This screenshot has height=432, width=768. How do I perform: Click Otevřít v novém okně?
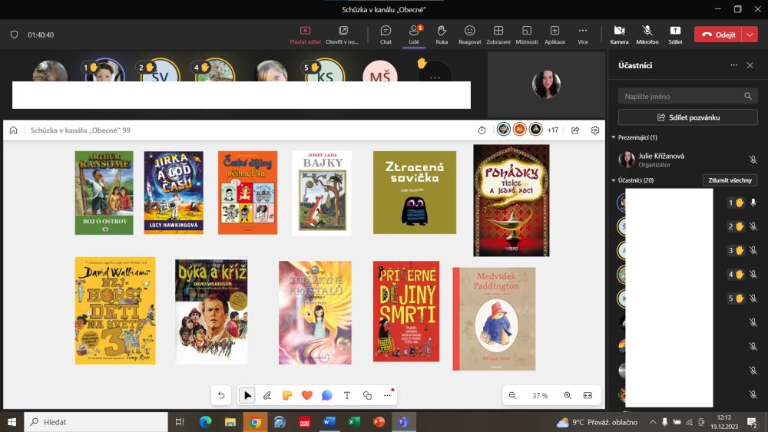point(343,35)
